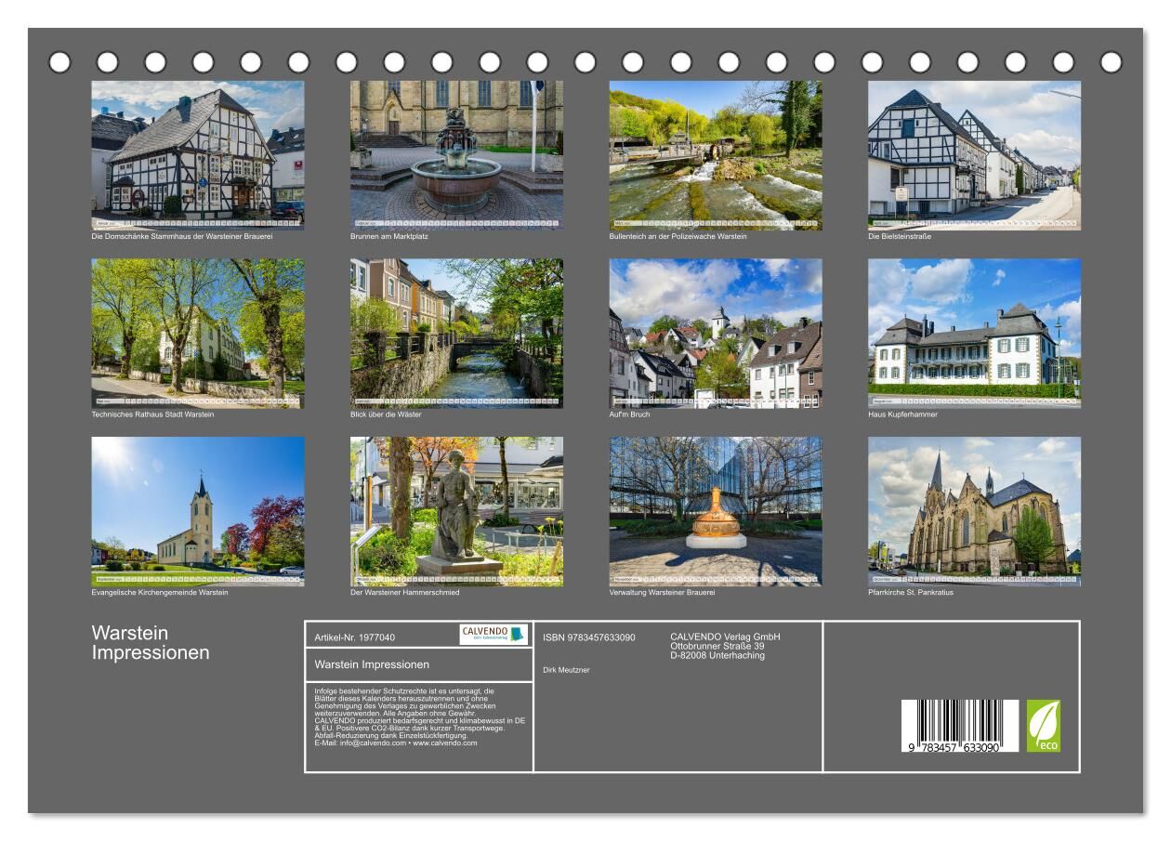Click the Artikel-Nr. 1977040 text
The image size is (1171, 841).
click(355, 637)
